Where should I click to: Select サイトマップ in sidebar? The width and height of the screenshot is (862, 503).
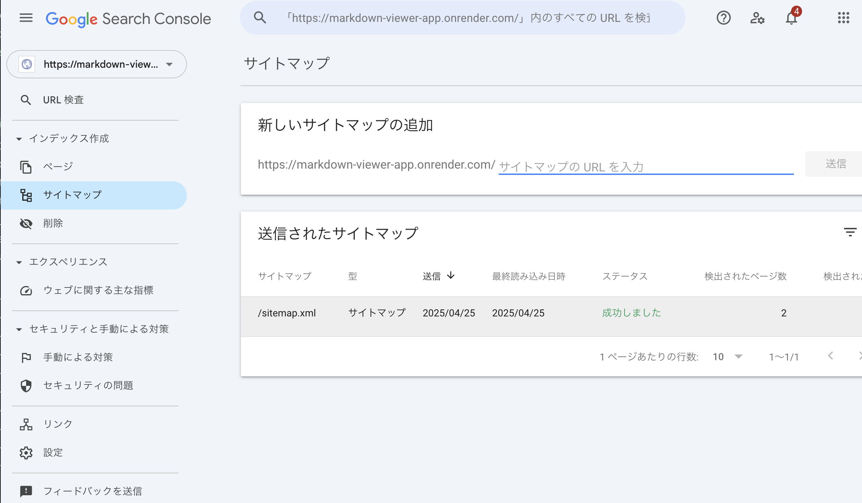click(x=94, y=195)
